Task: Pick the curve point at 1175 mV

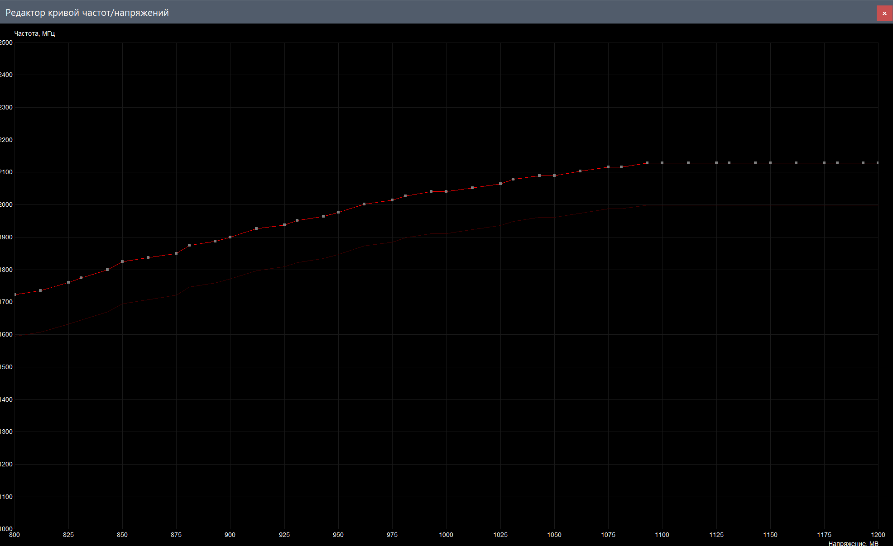Action: tap(824, 163)
